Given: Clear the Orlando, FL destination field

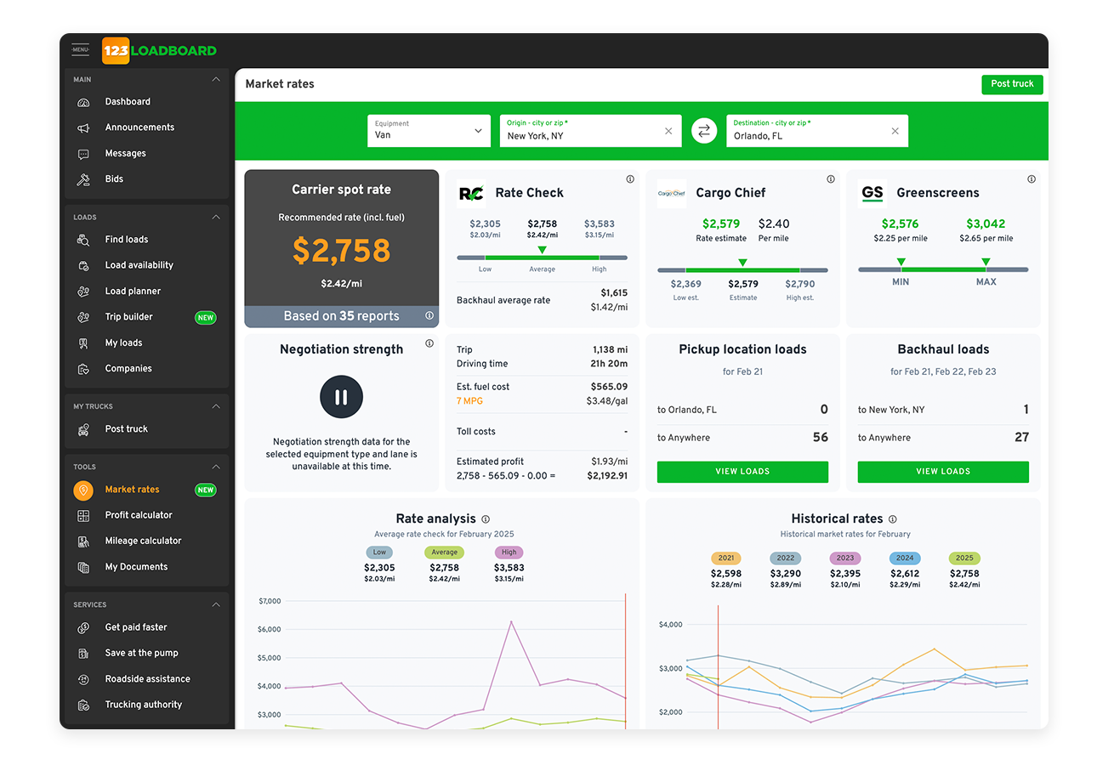Looking at the screenshot, I should 895,131.
